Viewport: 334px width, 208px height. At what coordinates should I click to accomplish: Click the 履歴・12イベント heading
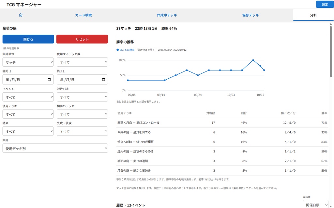coord(130,205)
